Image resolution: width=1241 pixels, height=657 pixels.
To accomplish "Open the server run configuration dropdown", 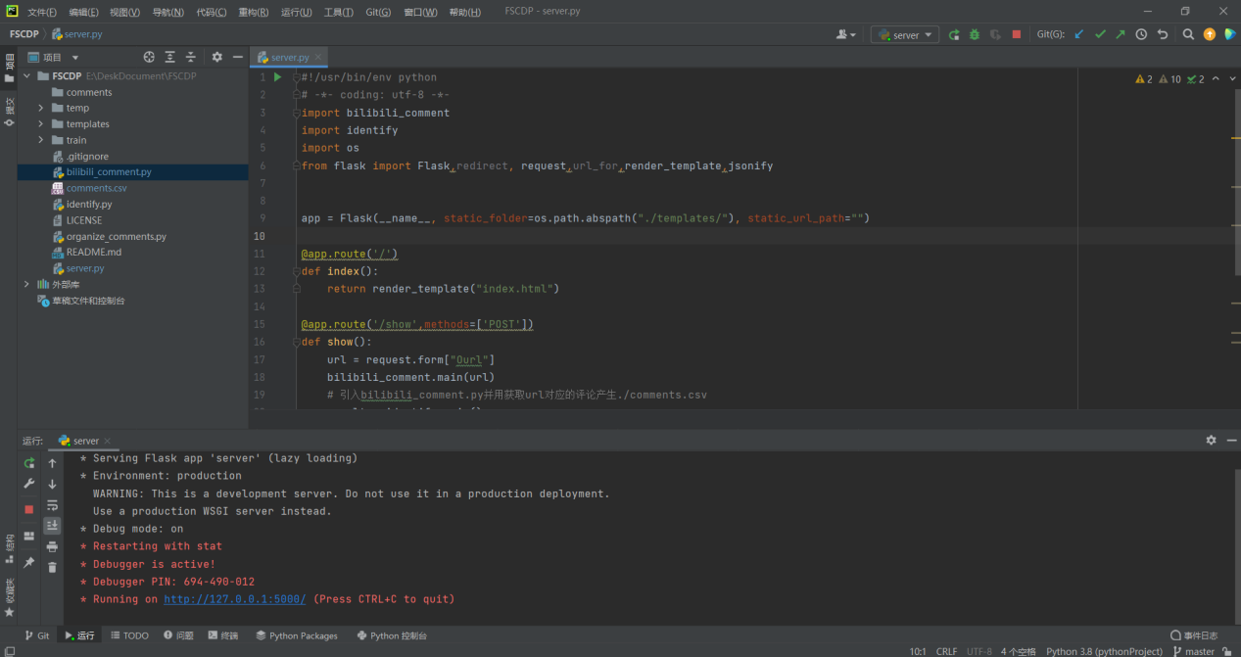I will click(905, 34).
